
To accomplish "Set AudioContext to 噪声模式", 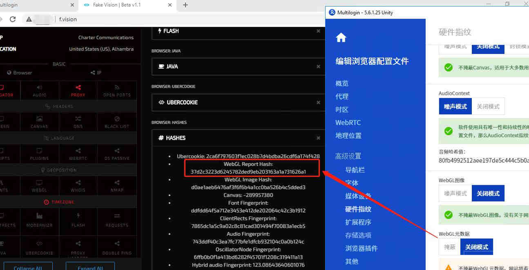I will pos(455,106).
